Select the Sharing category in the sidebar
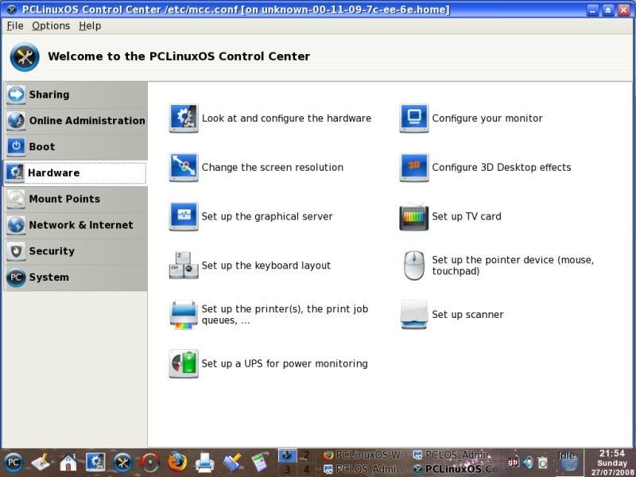The height and width of the screenshot is (477, 636). 76,95
